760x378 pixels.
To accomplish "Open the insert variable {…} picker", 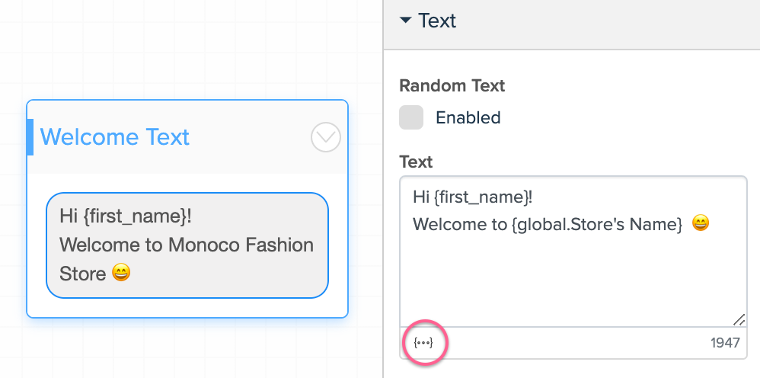I will (423, 343).
